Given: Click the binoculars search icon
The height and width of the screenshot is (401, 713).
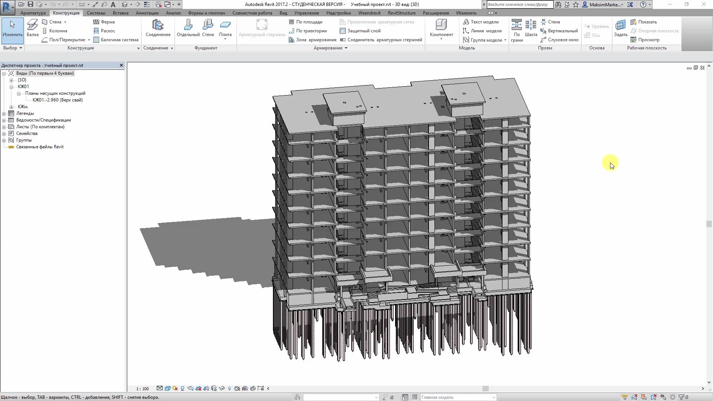Looking at the screenshot, I should tap(558, 4).
